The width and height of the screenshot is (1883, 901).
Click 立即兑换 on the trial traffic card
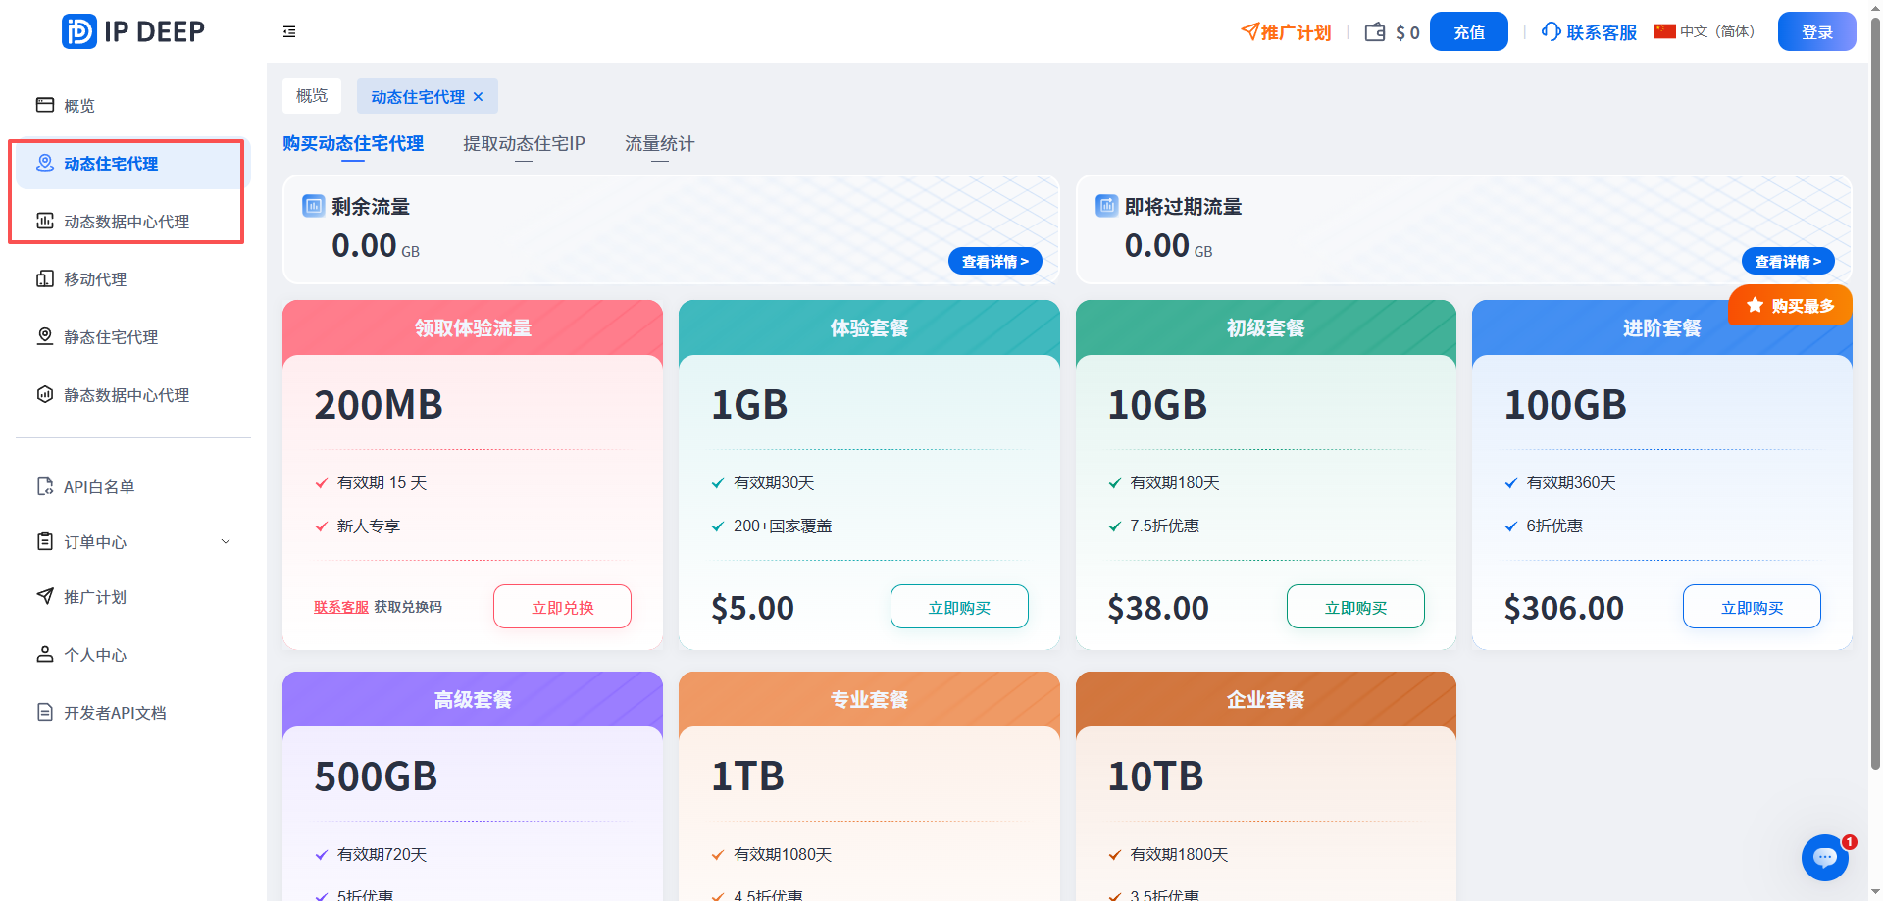pyautogui.click(x=561, y=606)
